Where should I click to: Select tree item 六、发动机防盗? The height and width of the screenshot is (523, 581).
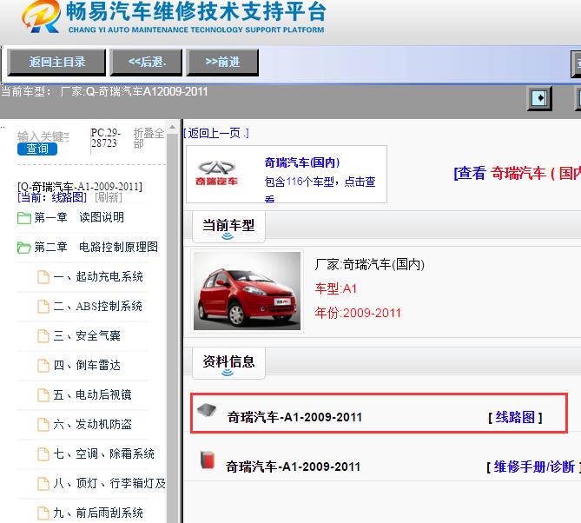point(93,425)
